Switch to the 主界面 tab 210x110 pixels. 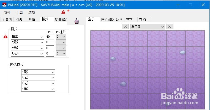(7, 20)
